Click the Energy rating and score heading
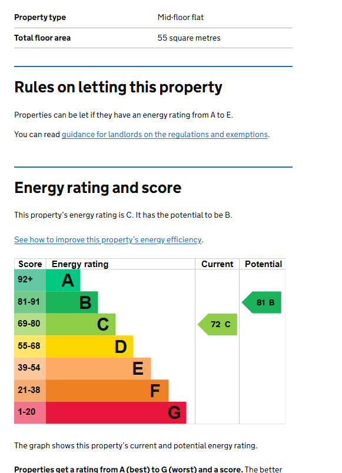Viewport: 342px width, 473px height. point(98,188)
